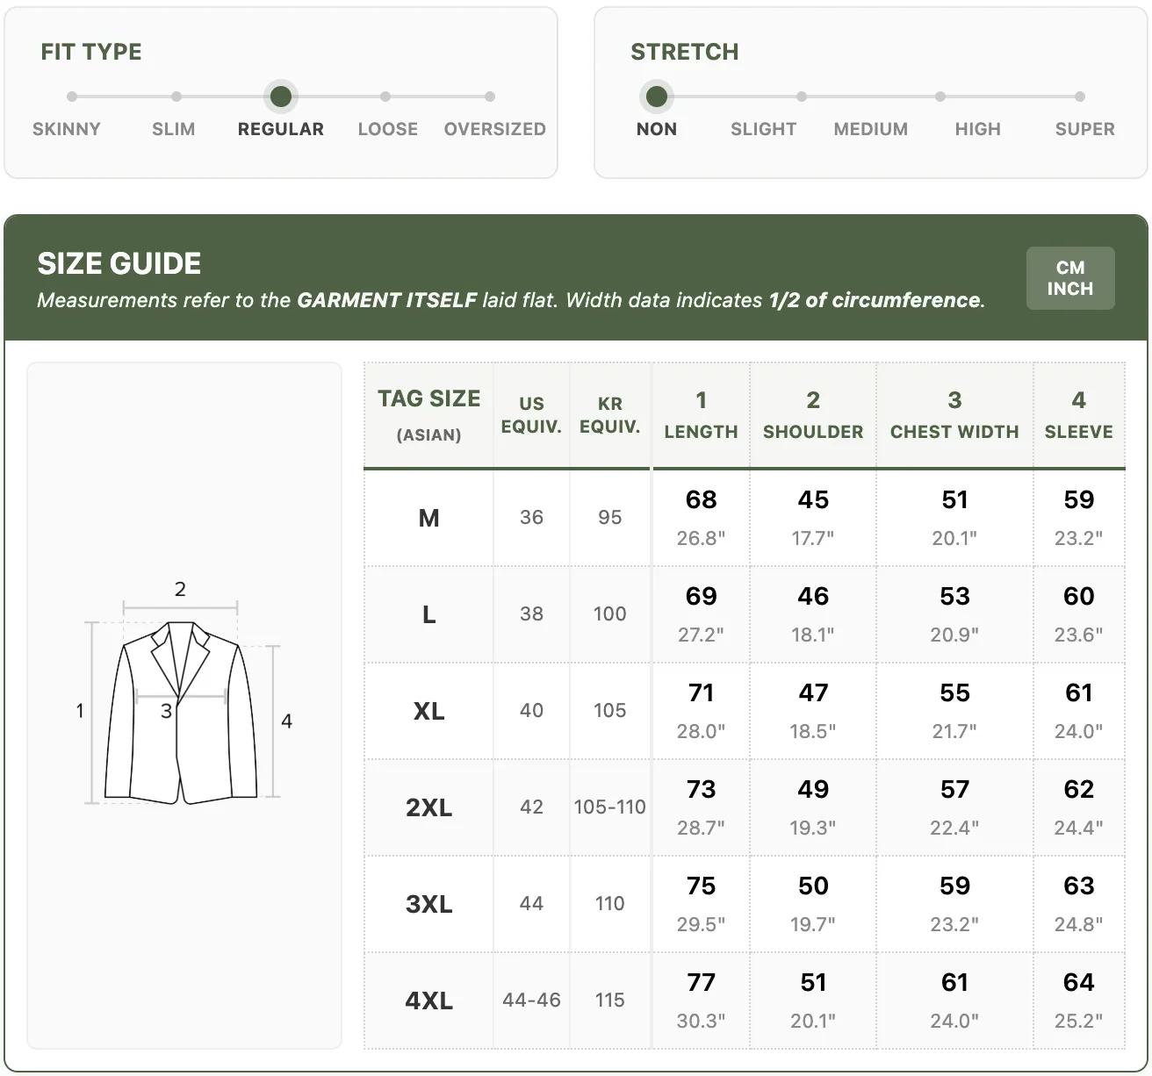
Task: Click the 44-46 US equivalent cell
Action: (x=531, y=1001)
